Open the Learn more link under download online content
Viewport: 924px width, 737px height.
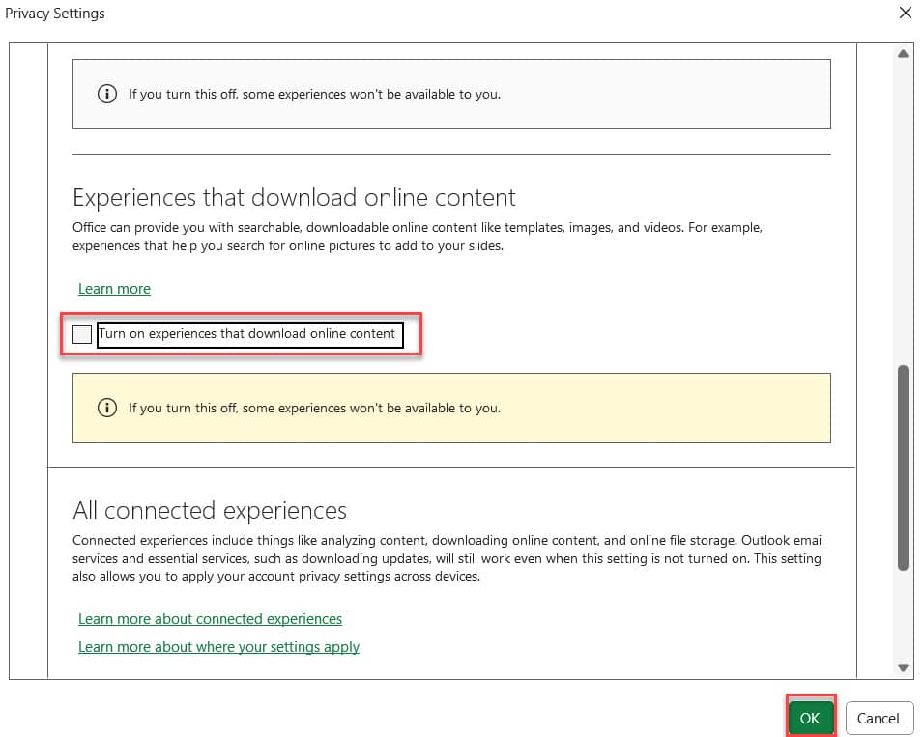(114, 289)
